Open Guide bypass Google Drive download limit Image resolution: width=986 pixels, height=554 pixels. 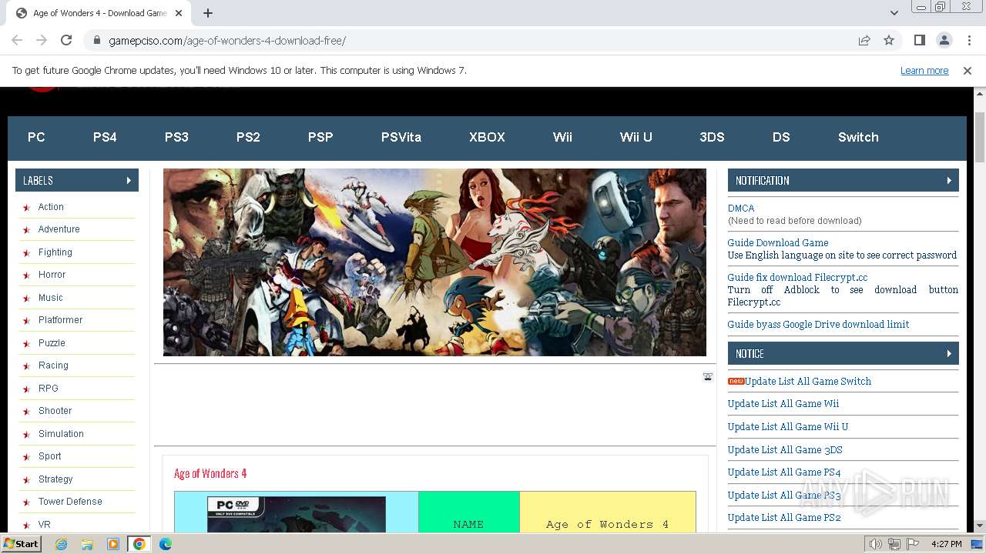point(818,324)
